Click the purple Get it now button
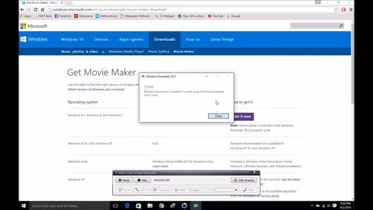The image size is (373, 210). [x=244, y=117]
